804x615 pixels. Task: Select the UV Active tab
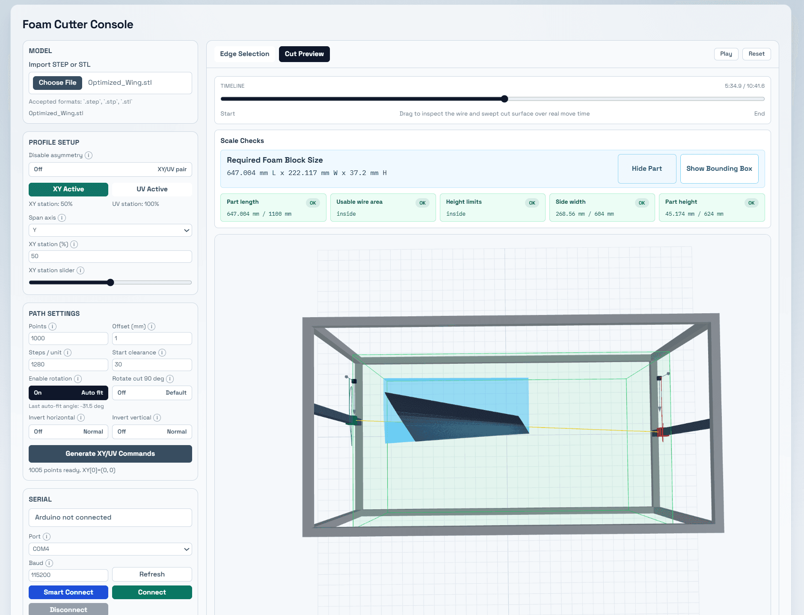(152, 189)
